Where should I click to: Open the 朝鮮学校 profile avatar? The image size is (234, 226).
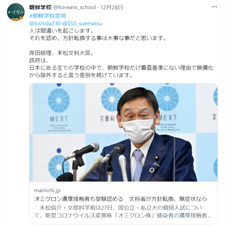point(16,12)
